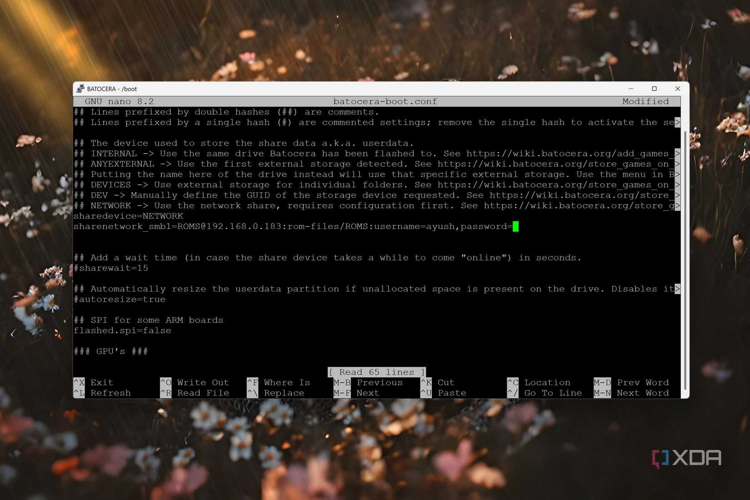Click the 'flashed.spi=false' line

click(122, 331)
